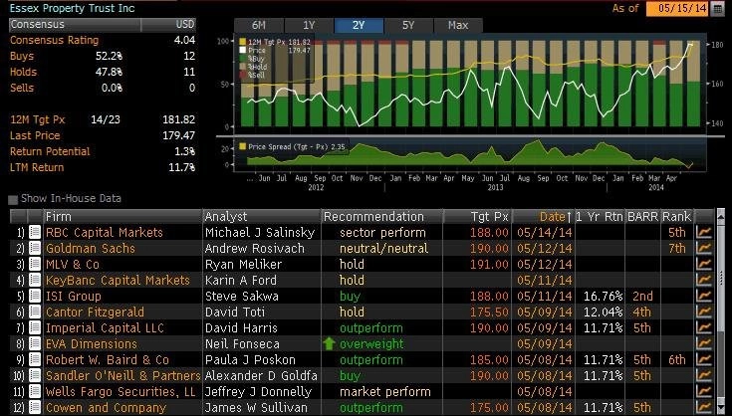The image size is (732, 416).
Task: Click EVA Dimensions green upgrade arrow
Action: click(x=329, y=343)
